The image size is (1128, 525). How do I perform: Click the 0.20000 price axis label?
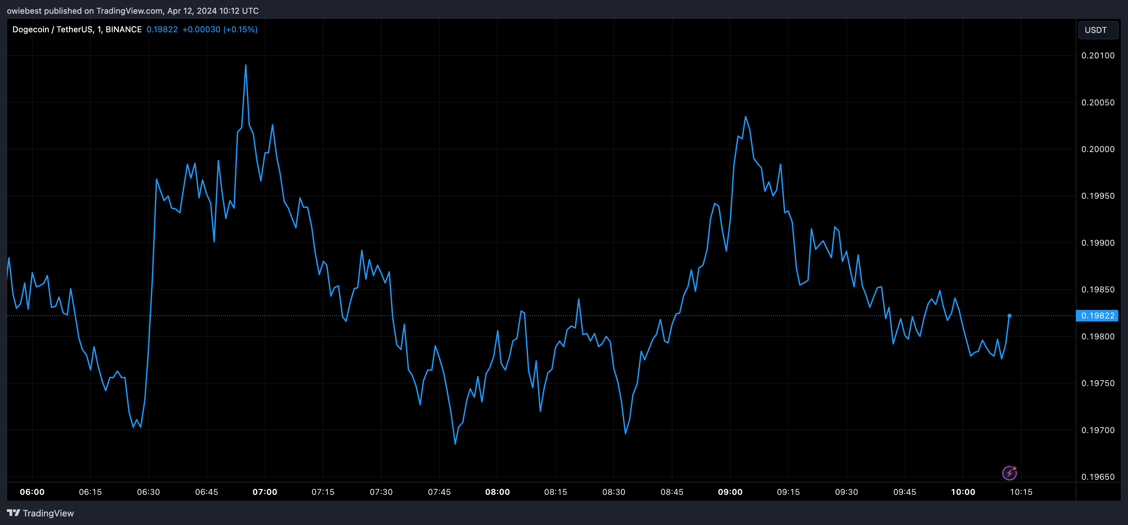tap(1098, 149)
